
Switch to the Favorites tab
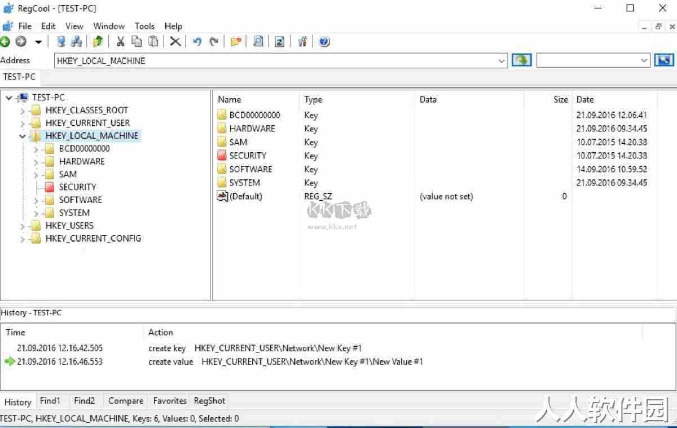click(170, 401)
